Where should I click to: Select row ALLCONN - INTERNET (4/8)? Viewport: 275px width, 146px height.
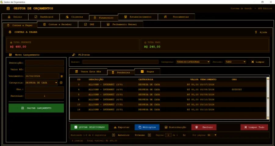coord(168,89)
